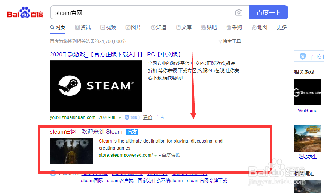Click the magnifier icon on 网页 tab

click(52, 27)
